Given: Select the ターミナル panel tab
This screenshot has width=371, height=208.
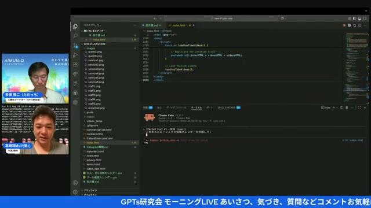Looking at the screenshot, I should pyautogui.click(x=197, y=107).
